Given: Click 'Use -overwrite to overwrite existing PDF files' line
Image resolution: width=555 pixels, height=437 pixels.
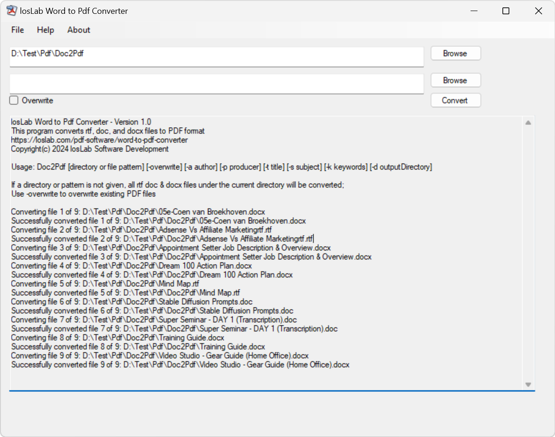Looking at the screenshot, I should tap(84, 194).
